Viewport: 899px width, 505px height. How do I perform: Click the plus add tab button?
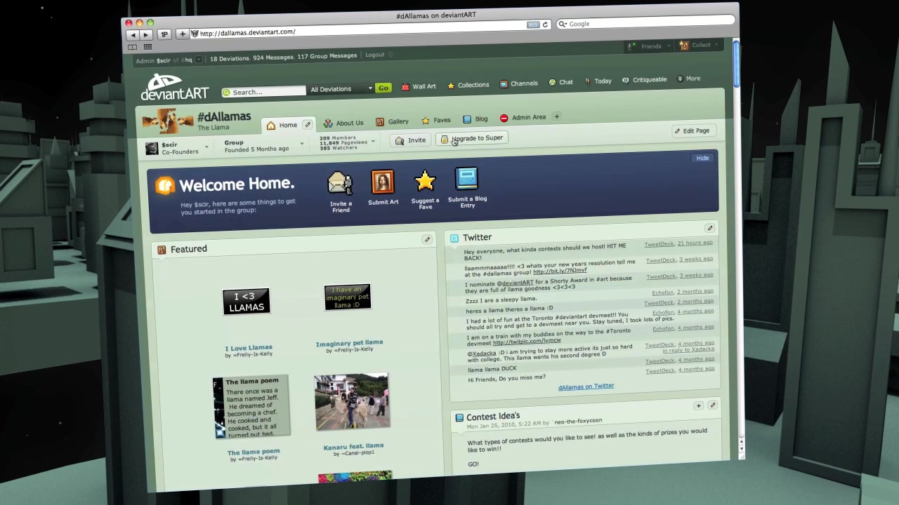(556, 116)
